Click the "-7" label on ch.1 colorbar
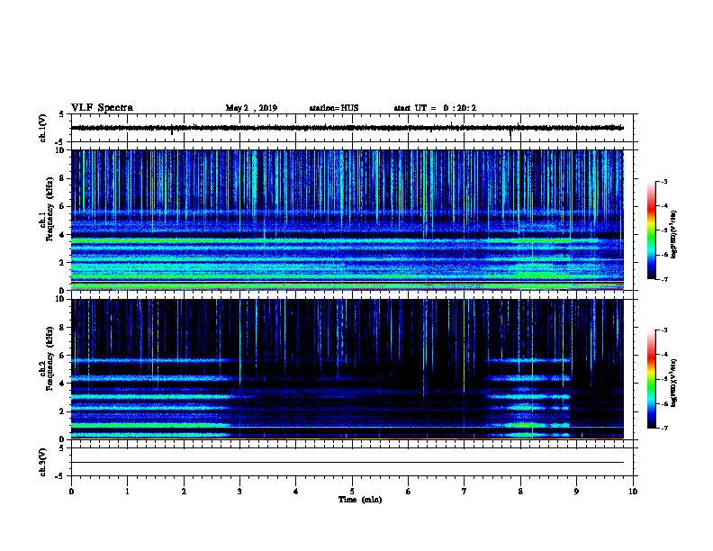This screenshot has width=713, height=551. (x=664, y=279)
